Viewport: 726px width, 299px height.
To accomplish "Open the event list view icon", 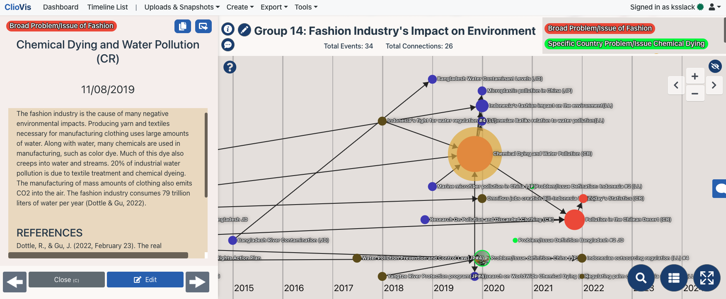I will (674, 278).
